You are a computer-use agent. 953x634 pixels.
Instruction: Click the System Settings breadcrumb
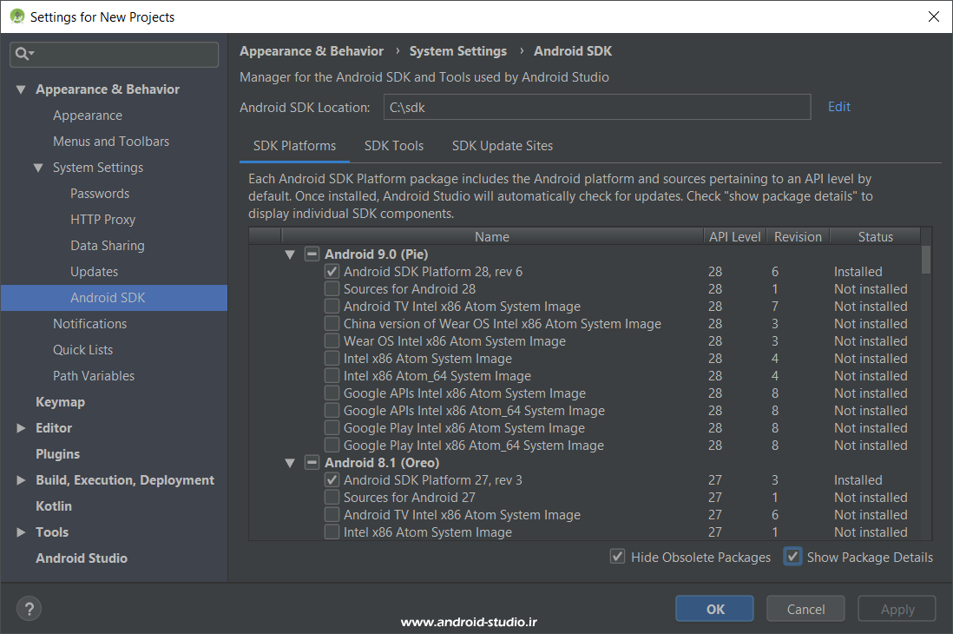[x=458, y=51]
